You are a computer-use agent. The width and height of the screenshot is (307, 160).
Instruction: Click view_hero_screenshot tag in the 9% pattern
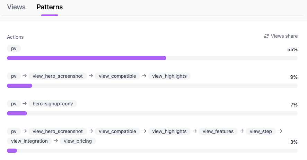(x=58, y=76)
